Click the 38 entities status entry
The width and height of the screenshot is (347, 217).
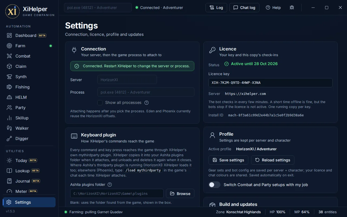click(x=327, y=212)
